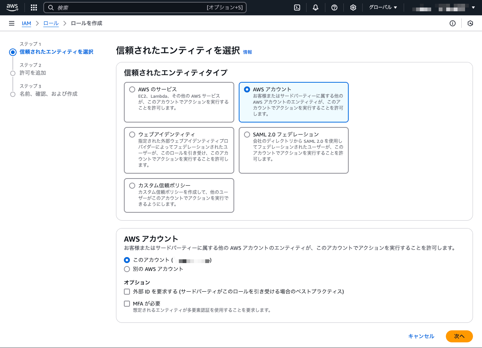Click the 想定されるエンティティが多要素認証 description text
The height and width of the screenshot is (348, 482).
click(x=202, y=310)
